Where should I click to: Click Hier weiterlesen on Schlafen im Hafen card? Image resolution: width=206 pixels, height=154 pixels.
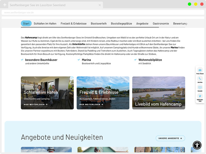36,104
